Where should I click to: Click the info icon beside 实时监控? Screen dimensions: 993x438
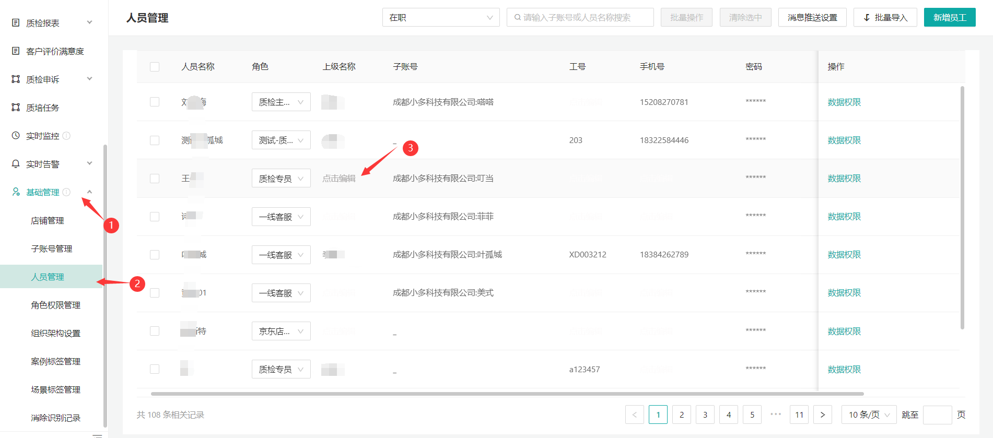coord(66,136)
